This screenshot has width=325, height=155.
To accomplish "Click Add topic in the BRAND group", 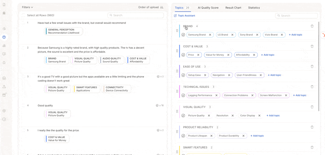I will point(296,35).
